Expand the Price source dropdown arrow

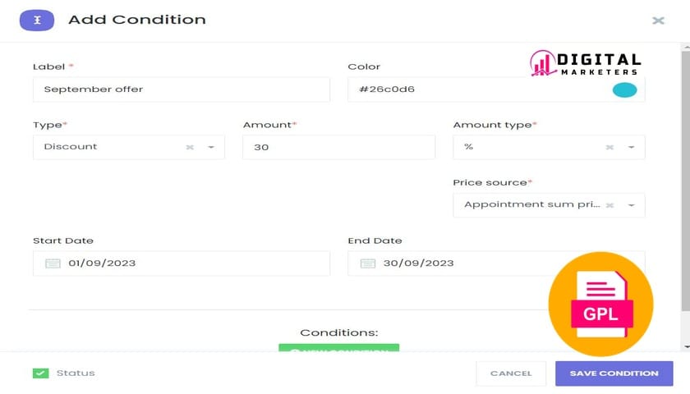pos(632,205)
